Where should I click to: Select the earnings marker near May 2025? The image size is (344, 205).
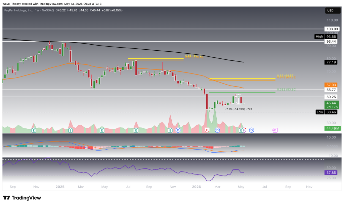click(x=102, y=130)
